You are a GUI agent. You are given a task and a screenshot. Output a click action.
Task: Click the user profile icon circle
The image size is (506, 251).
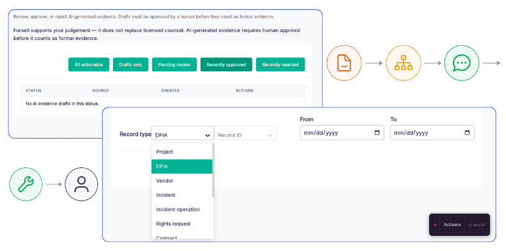coord(81,184)
